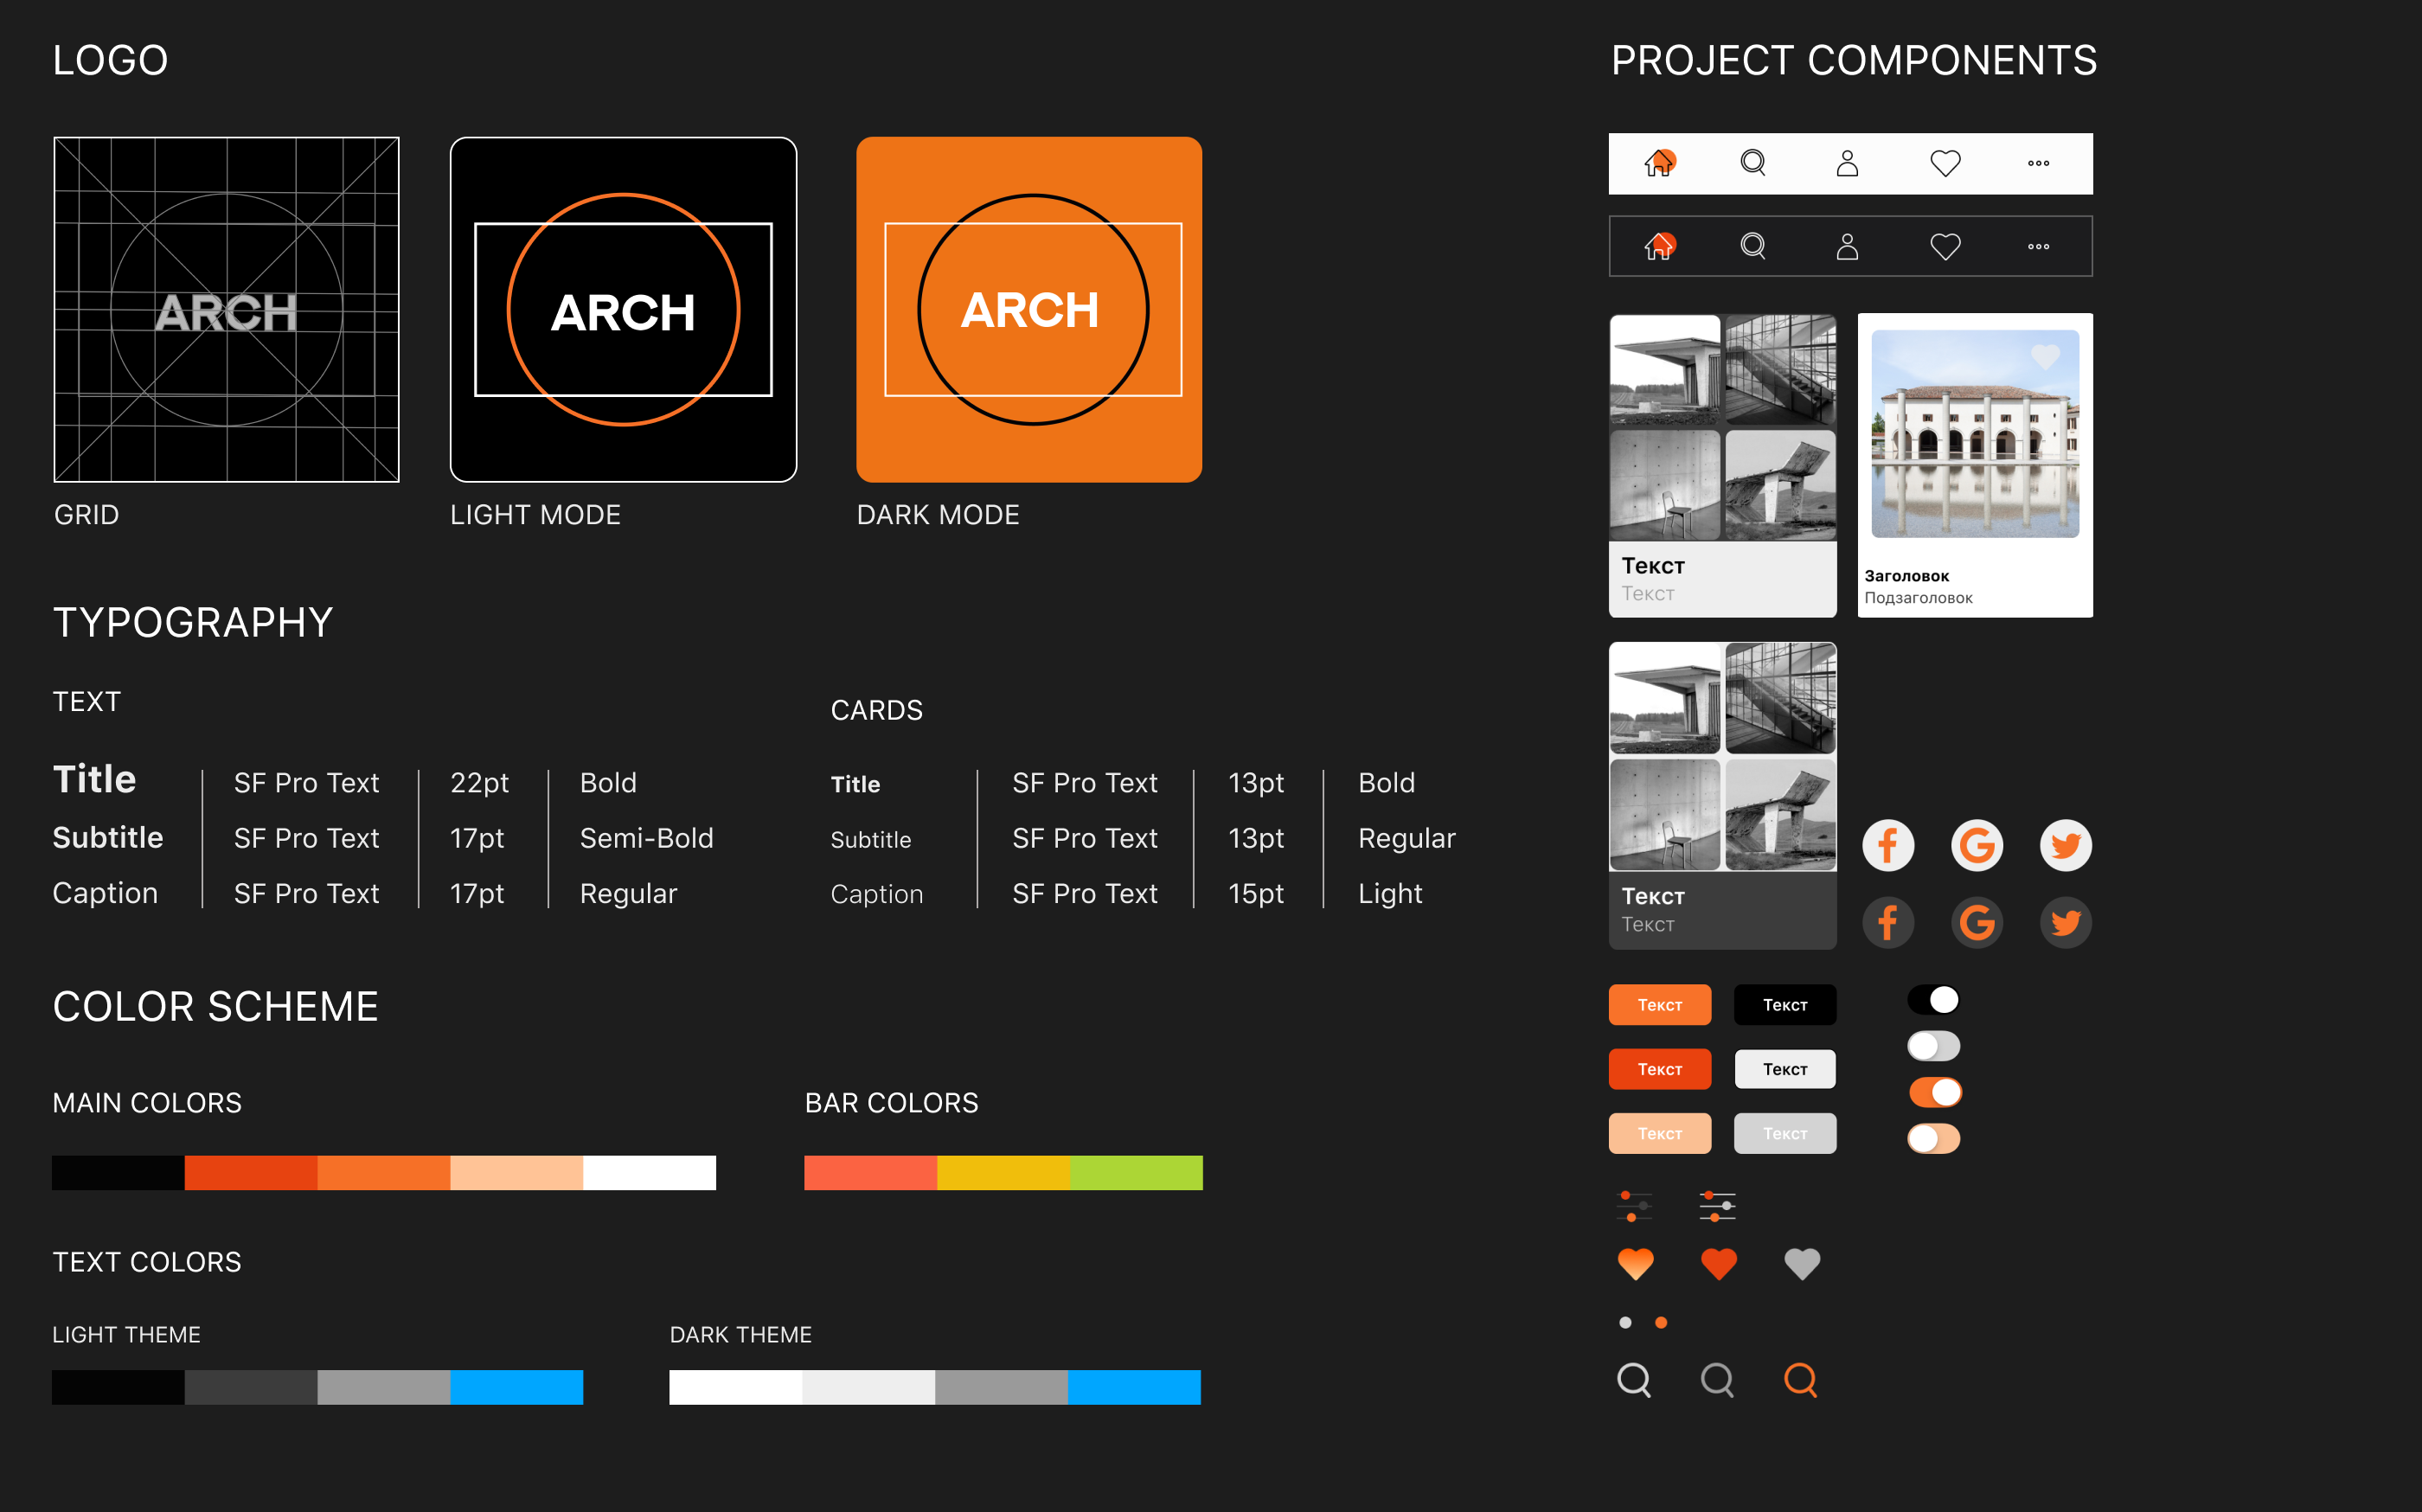Screen dimensions: 2422x1512
Task: Select the orange pagination dot
Action: pos(1661,1323)
